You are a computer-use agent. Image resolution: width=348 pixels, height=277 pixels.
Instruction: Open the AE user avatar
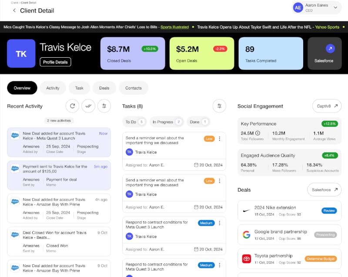[x=298, y=8]
